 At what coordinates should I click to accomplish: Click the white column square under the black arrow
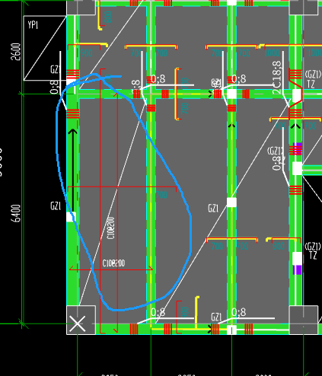71,217
